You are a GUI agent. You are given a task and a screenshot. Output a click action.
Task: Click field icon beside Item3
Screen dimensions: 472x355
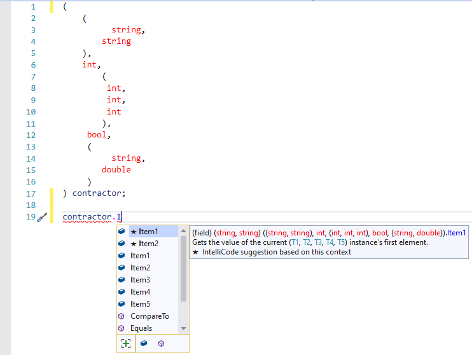121,280
